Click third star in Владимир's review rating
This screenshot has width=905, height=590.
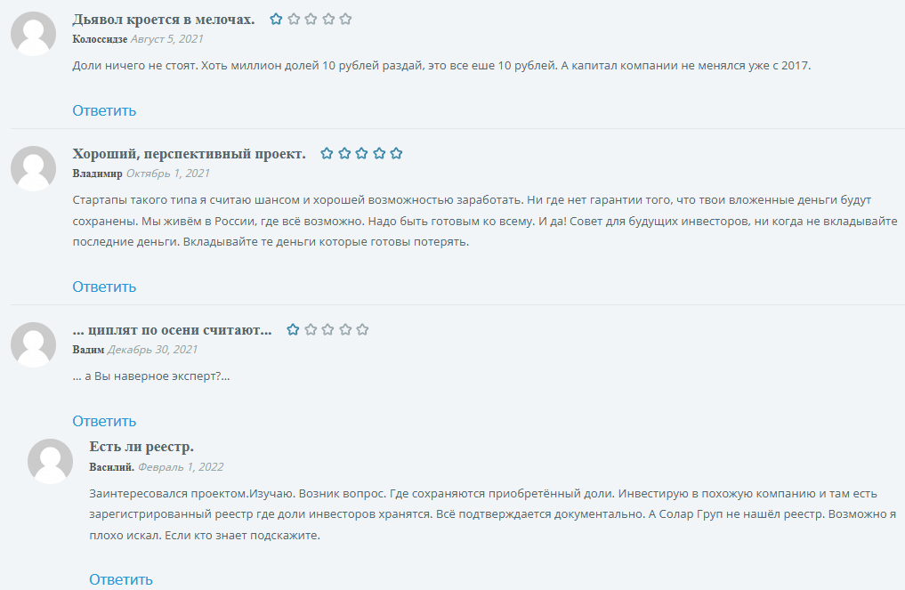[x=361, y=153]
